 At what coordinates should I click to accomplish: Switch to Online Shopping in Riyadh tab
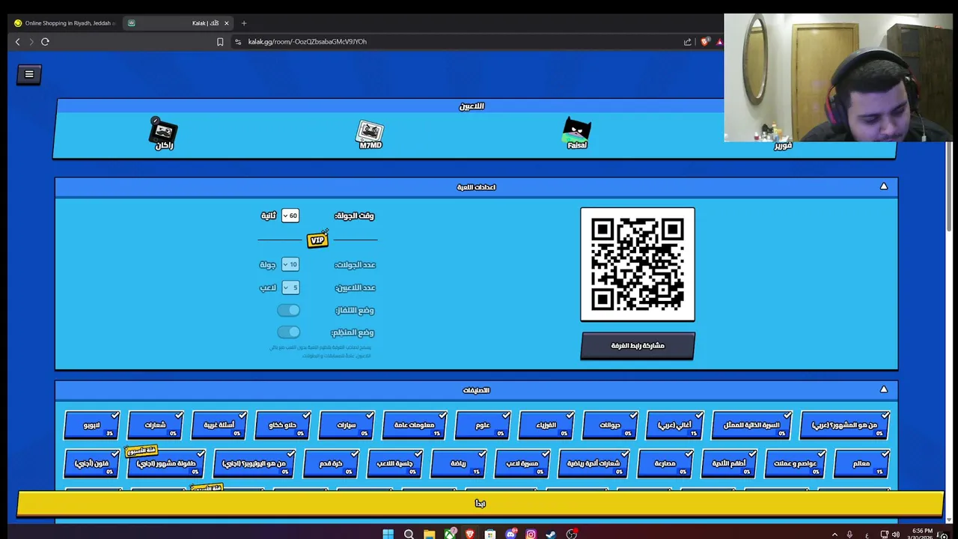pos(64,23)
